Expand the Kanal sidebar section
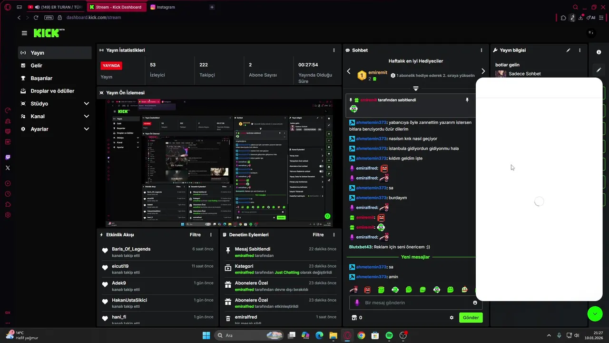This screenshot has width=609, height=343. [55, 116]
